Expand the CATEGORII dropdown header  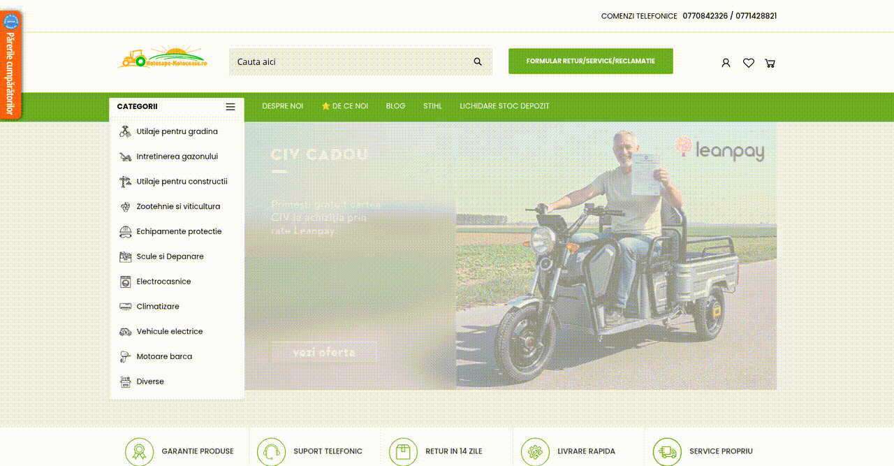point(177,107)
